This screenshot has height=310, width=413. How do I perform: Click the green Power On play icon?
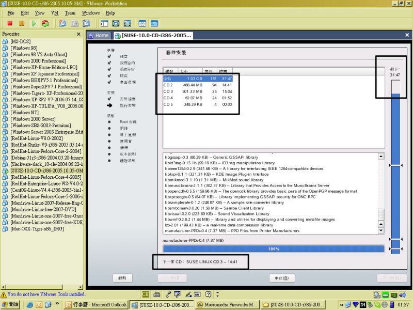point(34,23)
